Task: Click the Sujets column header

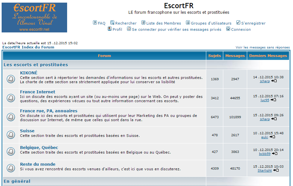Action: pyautogui.click(x=214, y=56)
